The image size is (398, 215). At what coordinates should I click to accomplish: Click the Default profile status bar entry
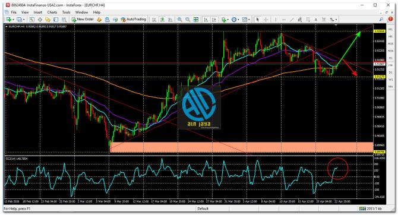coord(203,208)
